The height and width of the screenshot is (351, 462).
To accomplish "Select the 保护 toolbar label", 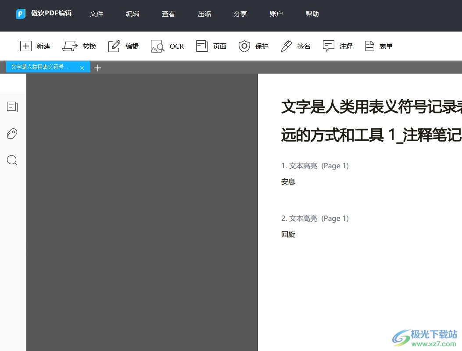I will tap(262, 46).
